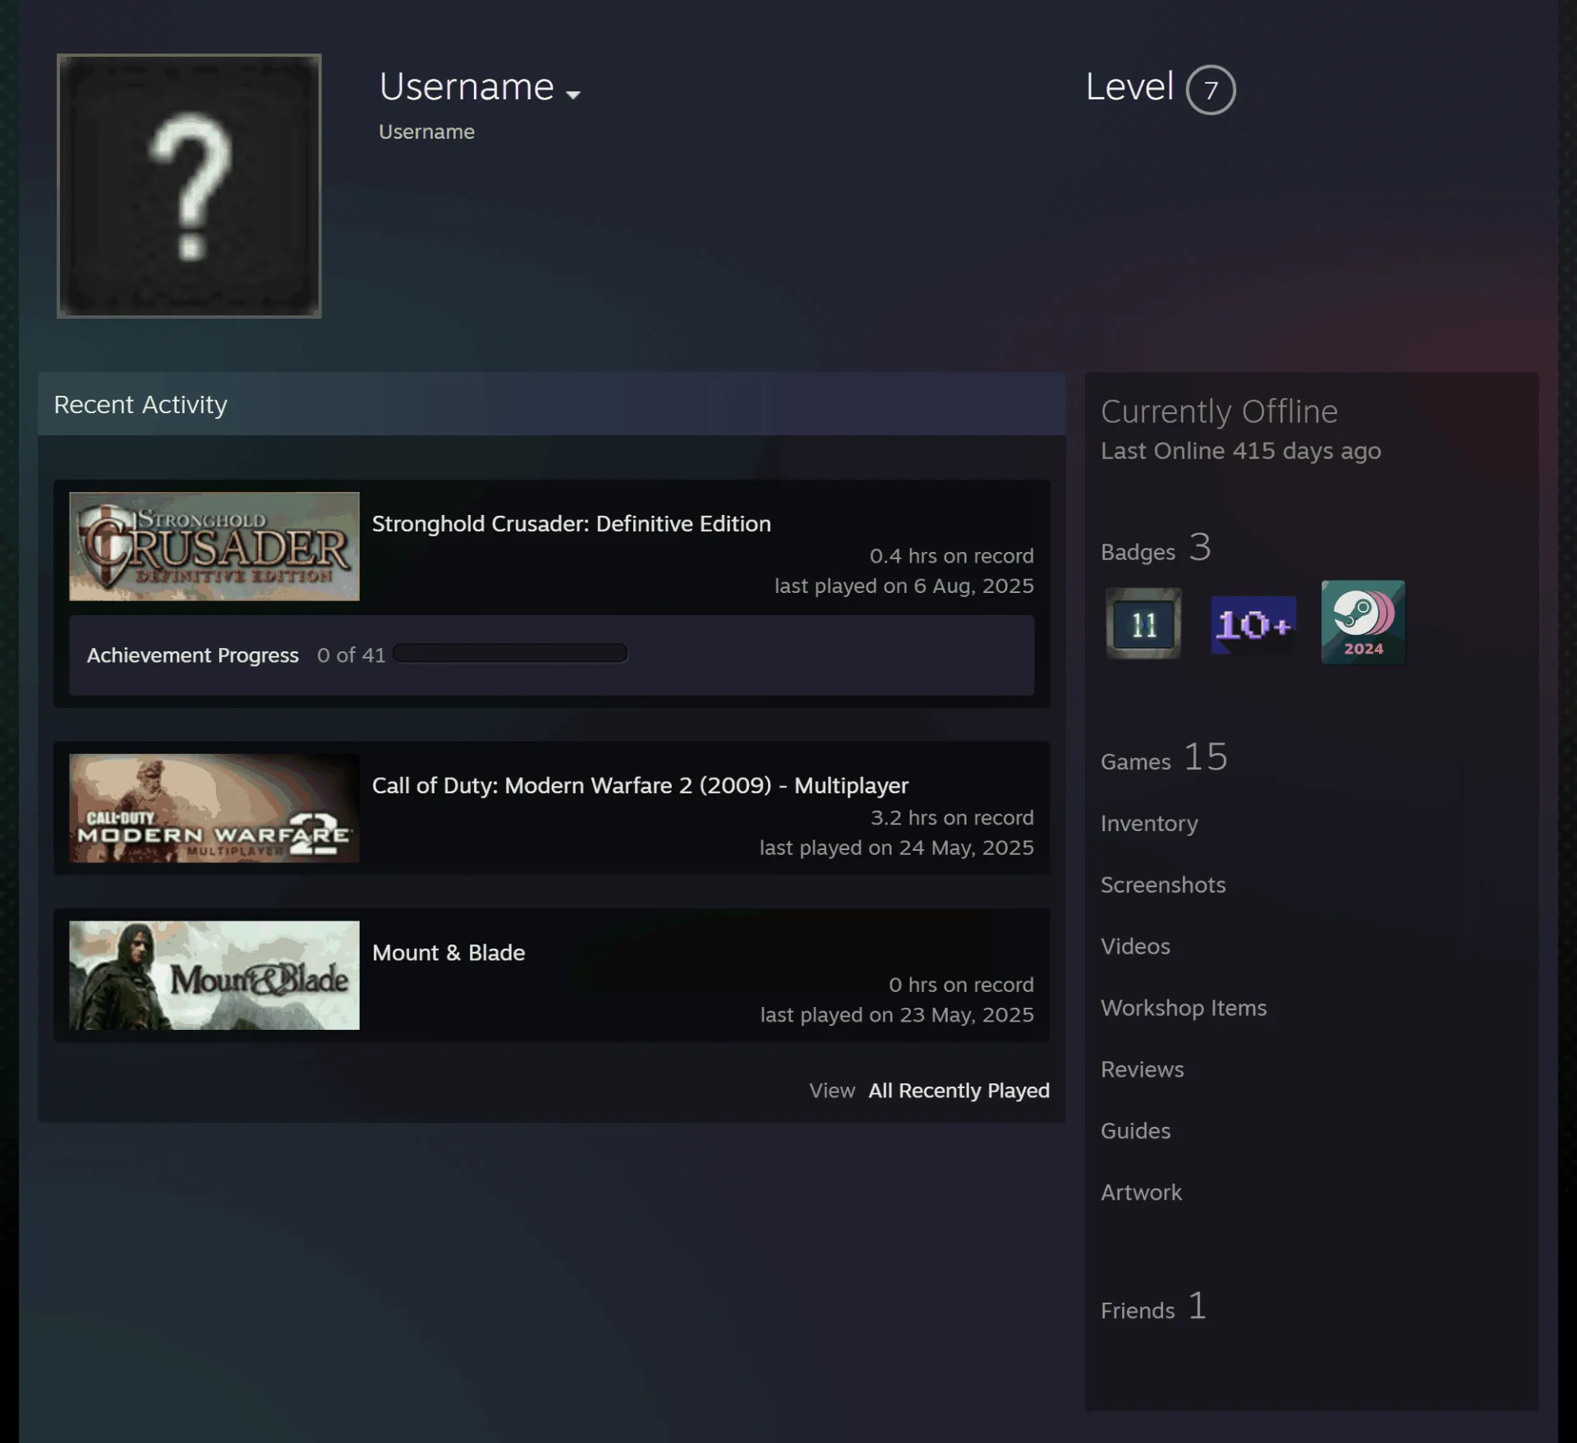The image size is (1577, 1443).
Task: Open the Games list
Action: point(1164,757)
